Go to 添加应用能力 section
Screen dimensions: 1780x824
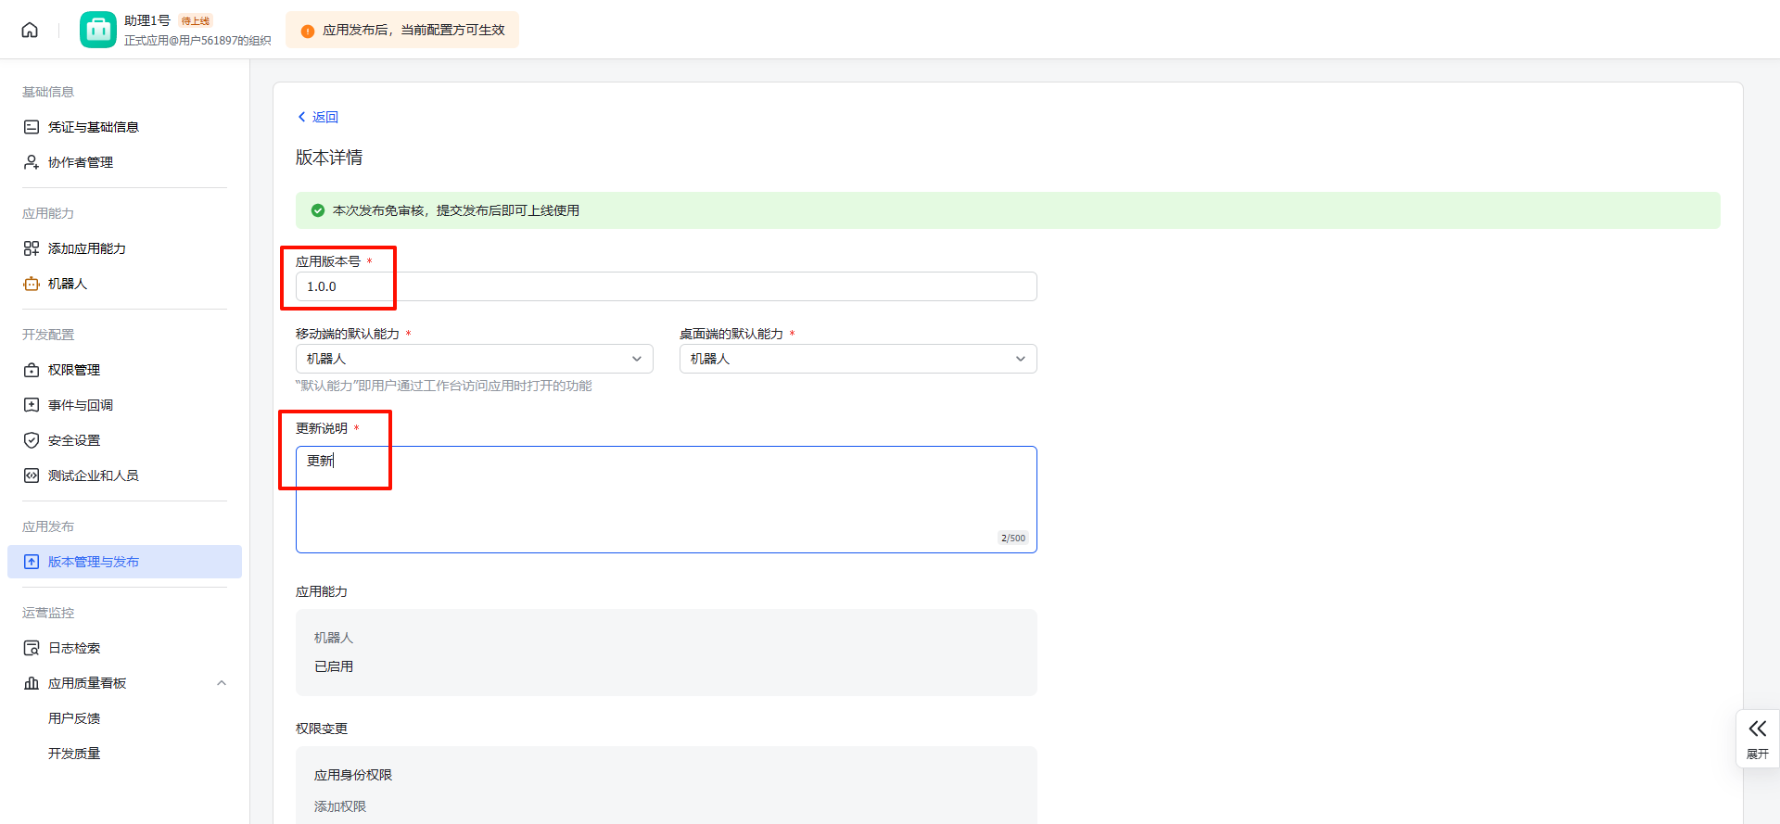pyautogui.click(x=86, y=248)
